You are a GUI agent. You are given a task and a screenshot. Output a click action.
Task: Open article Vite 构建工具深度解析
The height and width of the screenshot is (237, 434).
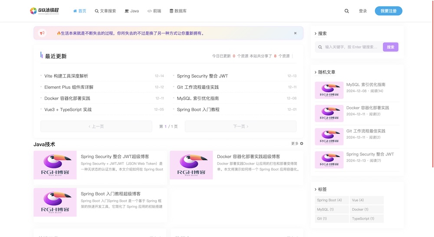pyautogui.click(x=66, y=76)
